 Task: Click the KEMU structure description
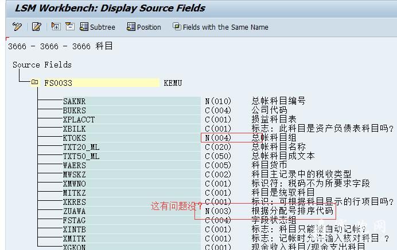[173, 83]
